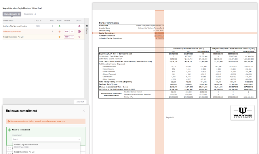Click the Page 1 of 1 footer text
Screen dimensions: 259x154
pyautogui.click(x=170, y=117)
